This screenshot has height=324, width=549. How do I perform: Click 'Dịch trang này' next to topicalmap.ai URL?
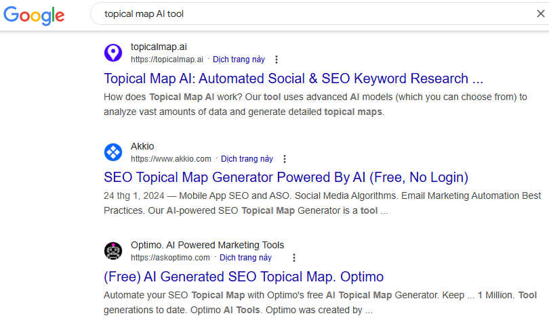coord(239,60)
